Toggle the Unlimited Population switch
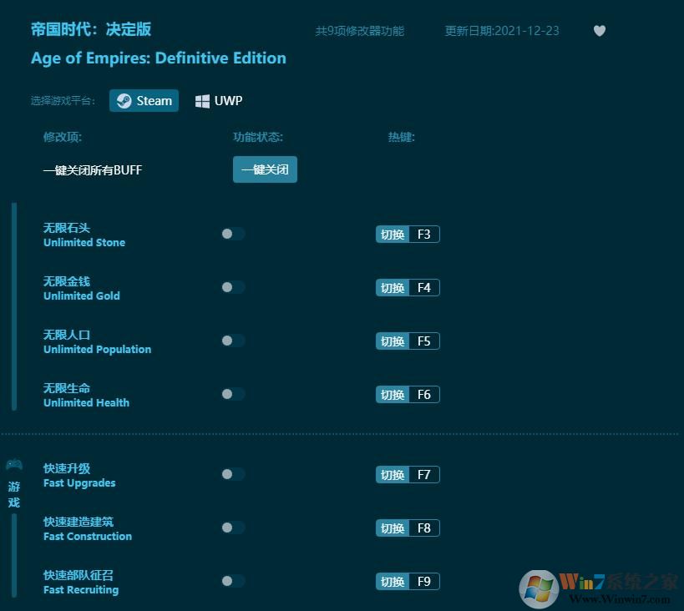 point(233,341)
